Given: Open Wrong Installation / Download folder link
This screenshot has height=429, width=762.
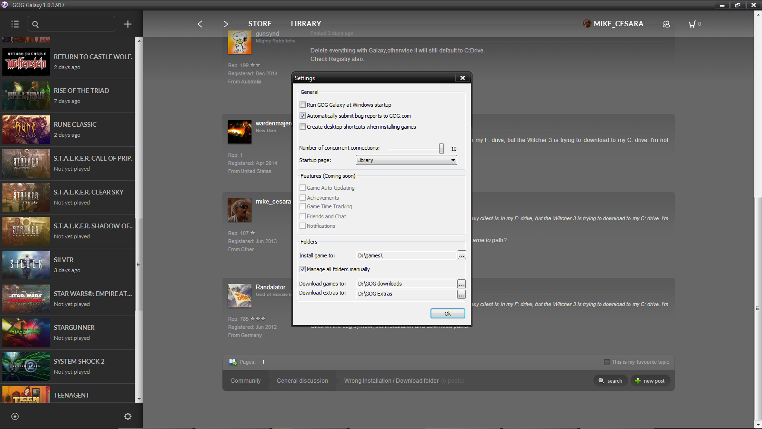Looking at the screenshot, I should tap(391, 381).
